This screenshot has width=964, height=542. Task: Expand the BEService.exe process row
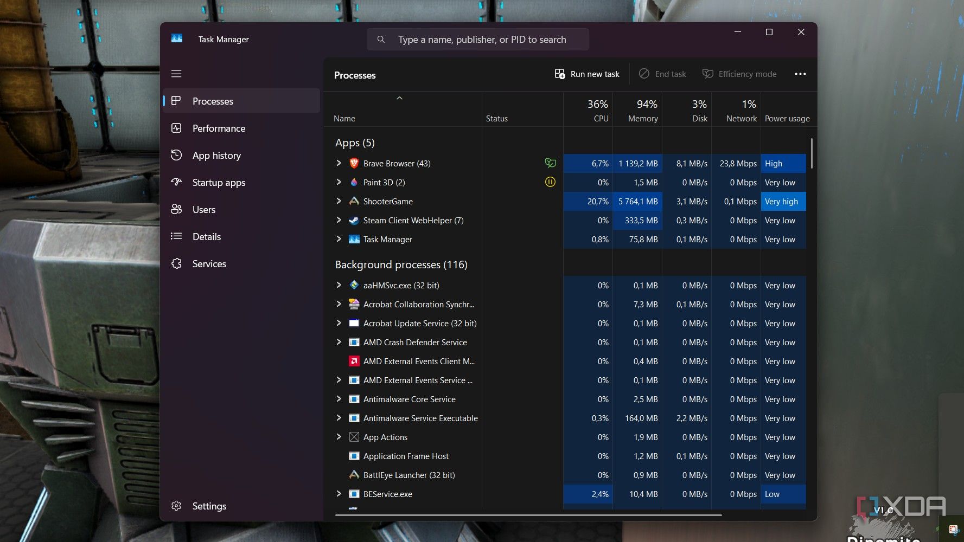[339, 494]
